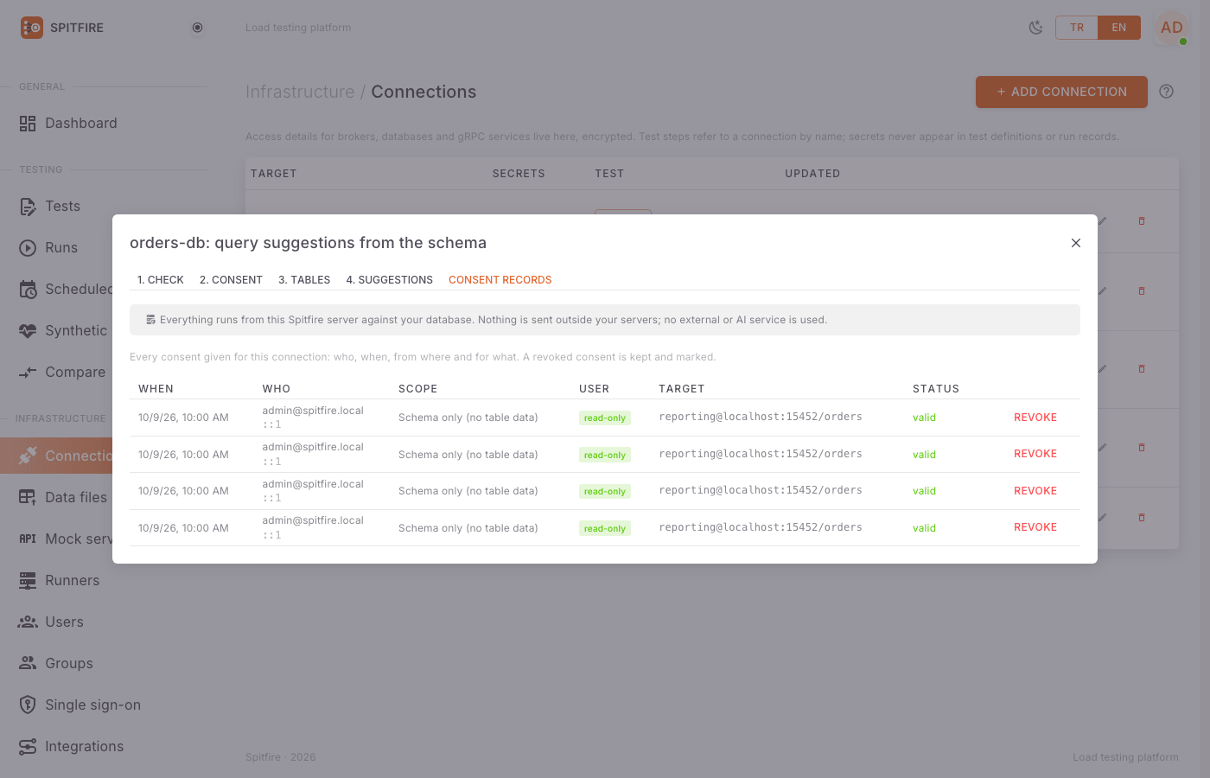Toggle the sidebar pin radio icon
This screenshot has height=778, width=1210.
click(x=198, y=28)
